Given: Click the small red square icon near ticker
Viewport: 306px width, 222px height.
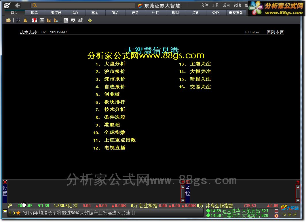Looking at the screenshot, I should pos(276,211).
